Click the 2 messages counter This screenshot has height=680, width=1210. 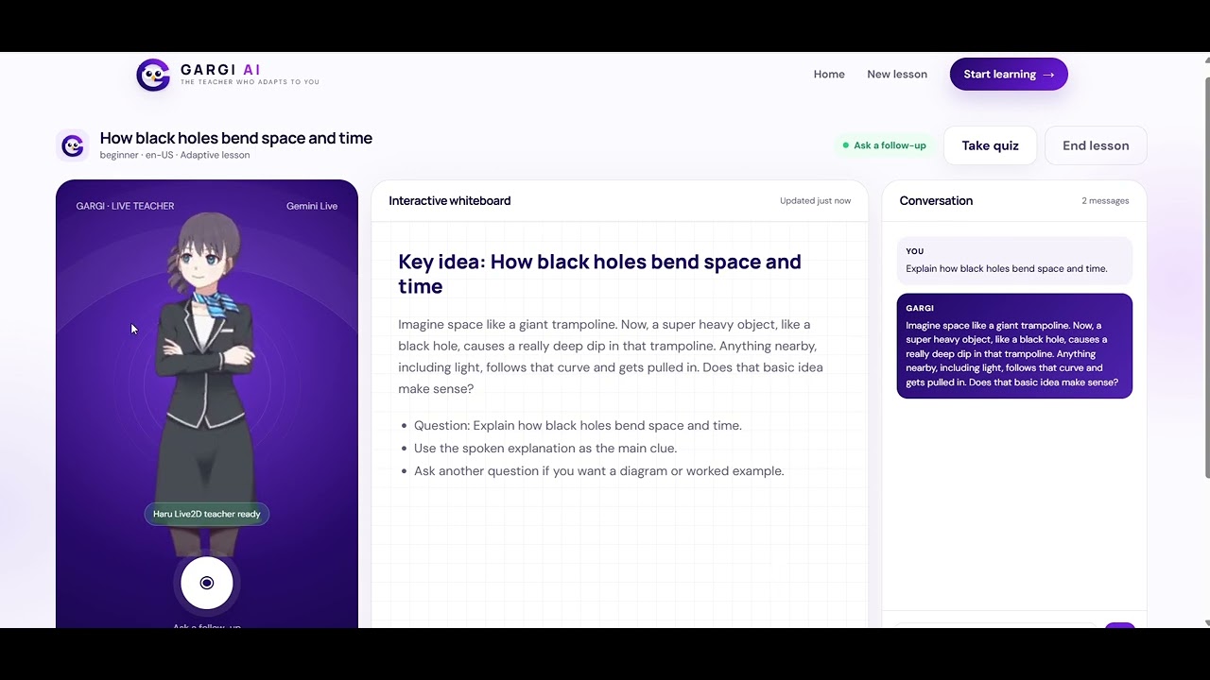pos(1105,201)
